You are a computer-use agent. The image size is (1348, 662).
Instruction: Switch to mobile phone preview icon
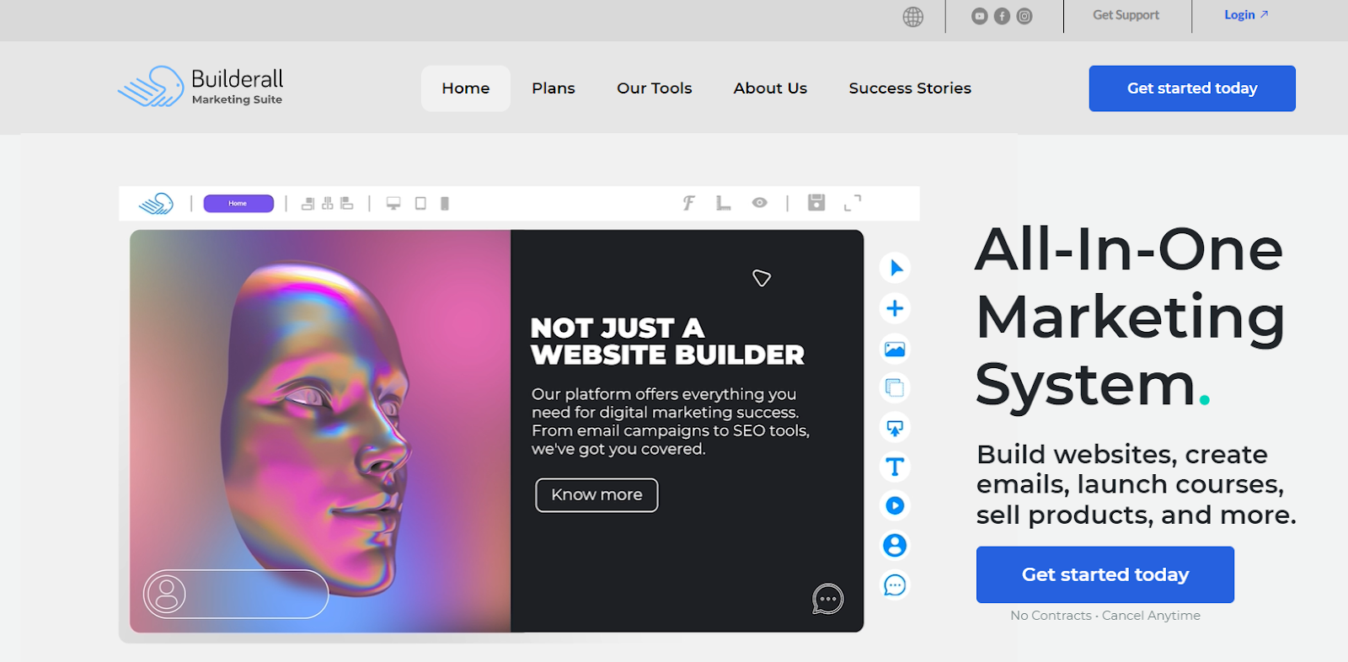click(445, 203)
